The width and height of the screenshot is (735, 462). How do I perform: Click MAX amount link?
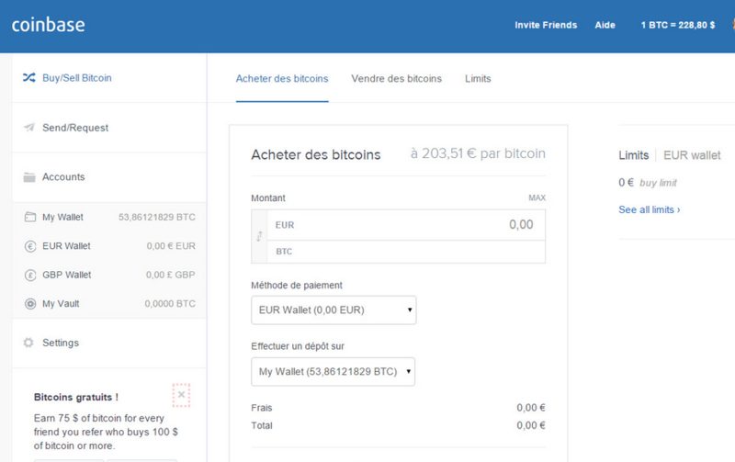coord(537,197)
